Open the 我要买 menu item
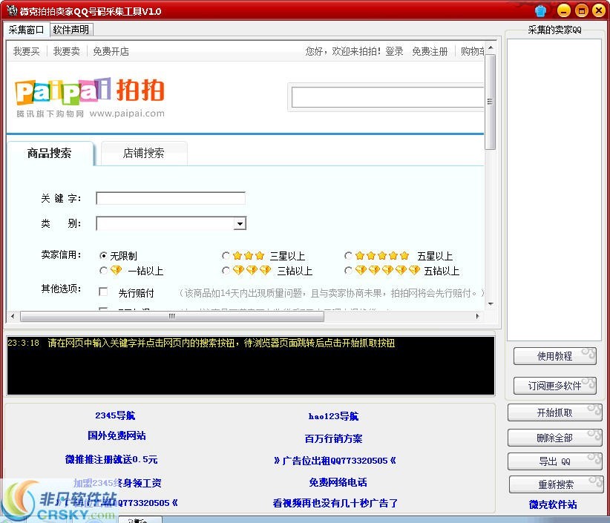Image resolution: width=610 pixels, height=523 pixels. pyautogui.click(x=26, y=50)
